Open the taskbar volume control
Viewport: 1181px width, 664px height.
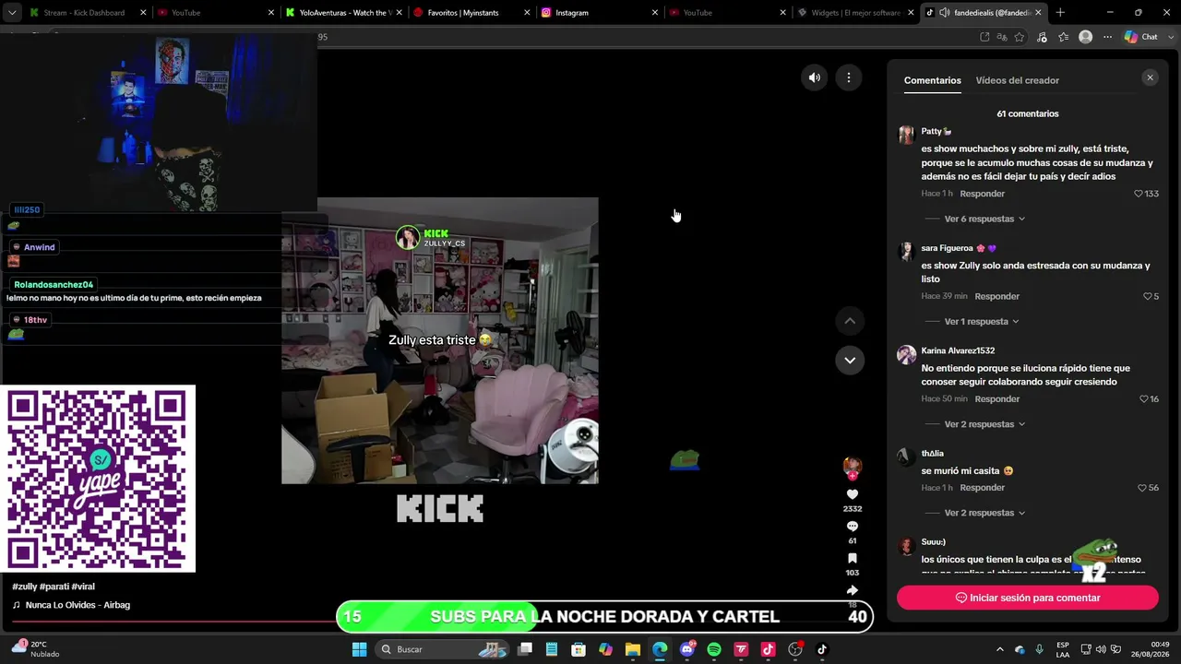pyautogui.click(x=1101, y=649)
